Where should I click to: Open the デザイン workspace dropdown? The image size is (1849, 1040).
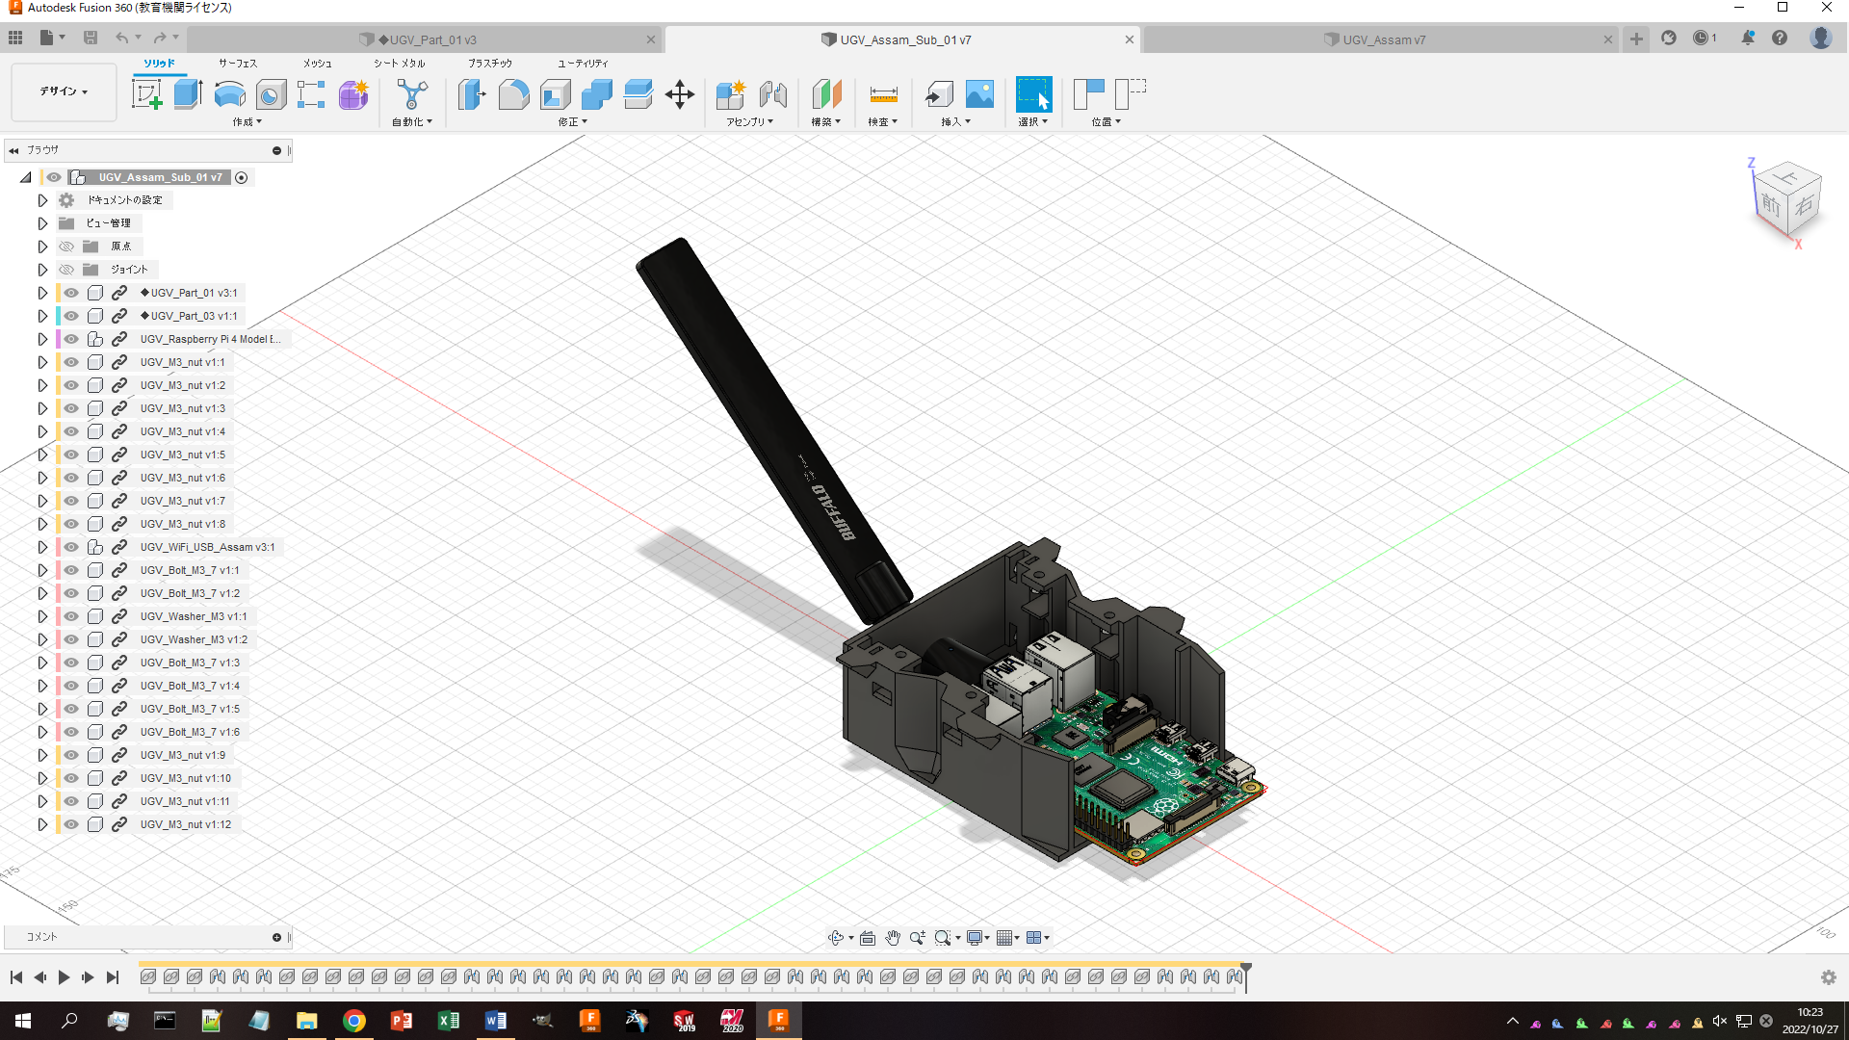pyautogui.click(x=64, y=91)
